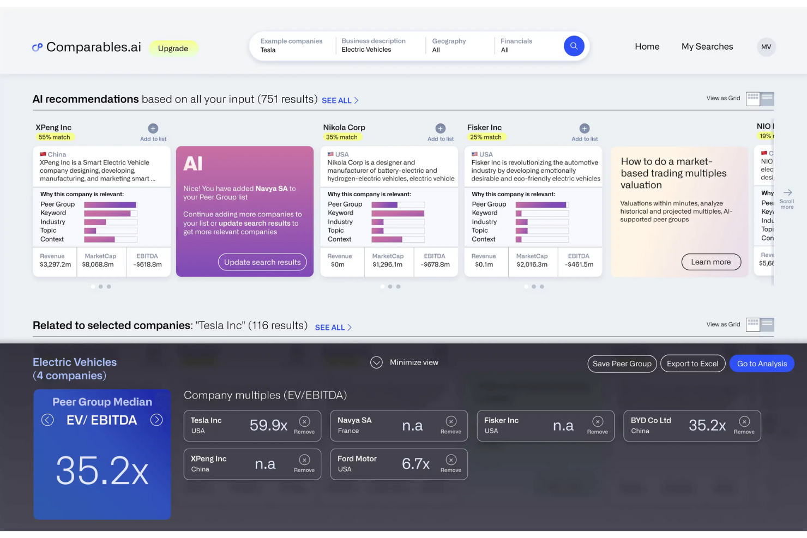Add Fisker Inc to your list via plus icon
This screenshot has height=538, width=807.
point(584,129)
